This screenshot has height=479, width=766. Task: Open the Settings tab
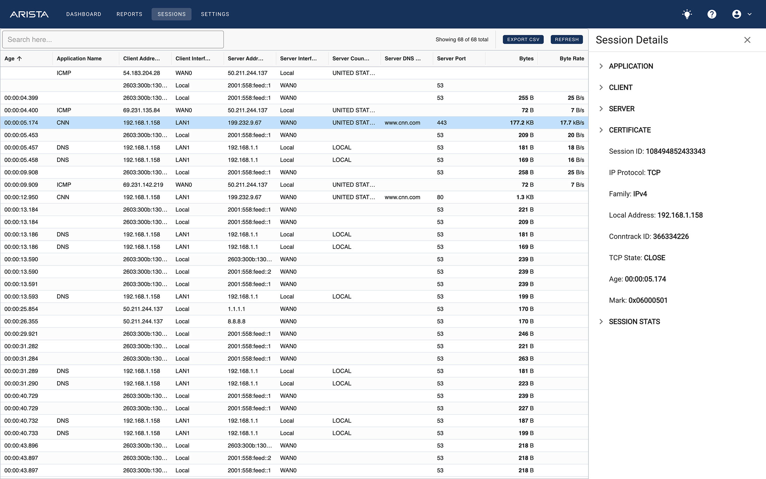pyautogui.click(x=215, y=14)
